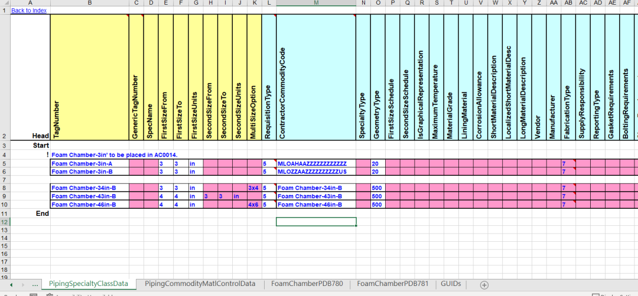This screenshot has height=296, width=638.
Task: Switch to PipingSpecialtyClassData sheet tab
Action: (88, 284)
